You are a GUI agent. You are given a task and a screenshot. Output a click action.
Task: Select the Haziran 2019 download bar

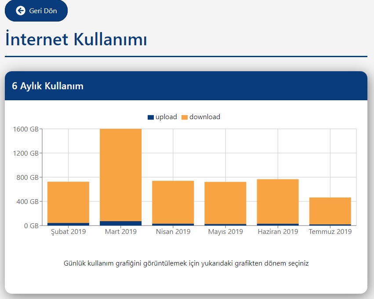pyautogui.click(x=278, y=202)
